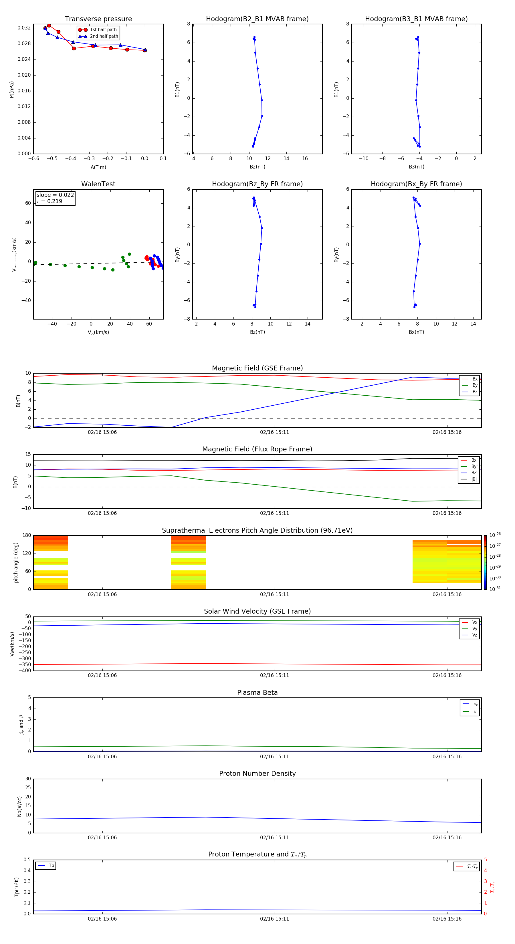This screenshot has width=515, height=944.
Task: Pick the green β legend entry in Plasma Beta
Action: (x=470, y=711)
